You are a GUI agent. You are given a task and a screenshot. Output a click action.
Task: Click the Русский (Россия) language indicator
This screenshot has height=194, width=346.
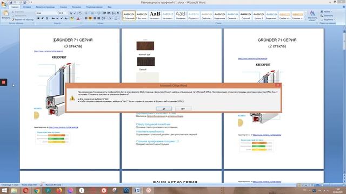point(53,185)
